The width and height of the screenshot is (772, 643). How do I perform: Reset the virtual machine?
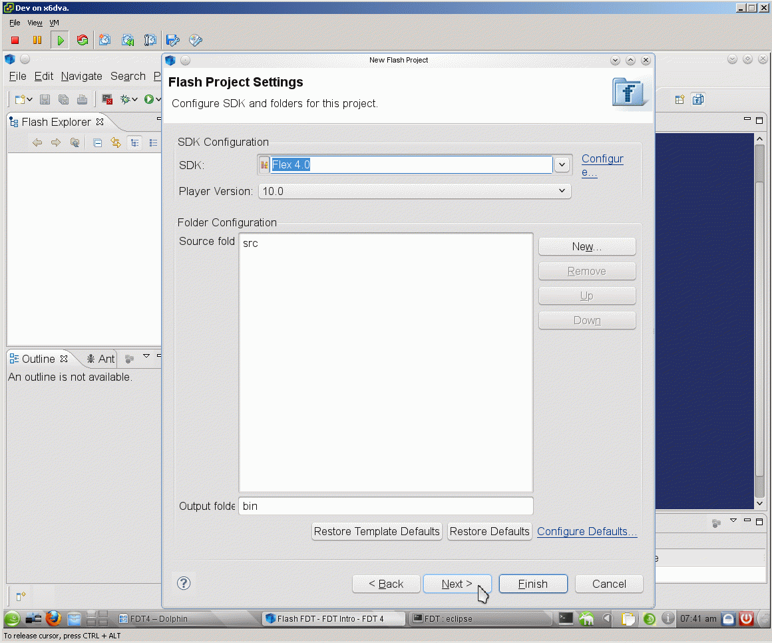pos(83,41)
